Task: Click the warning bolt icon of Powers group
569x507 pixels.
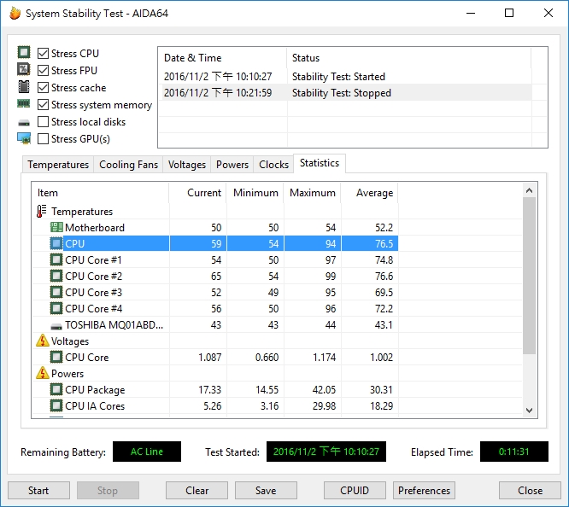Action: pos(43,373)
